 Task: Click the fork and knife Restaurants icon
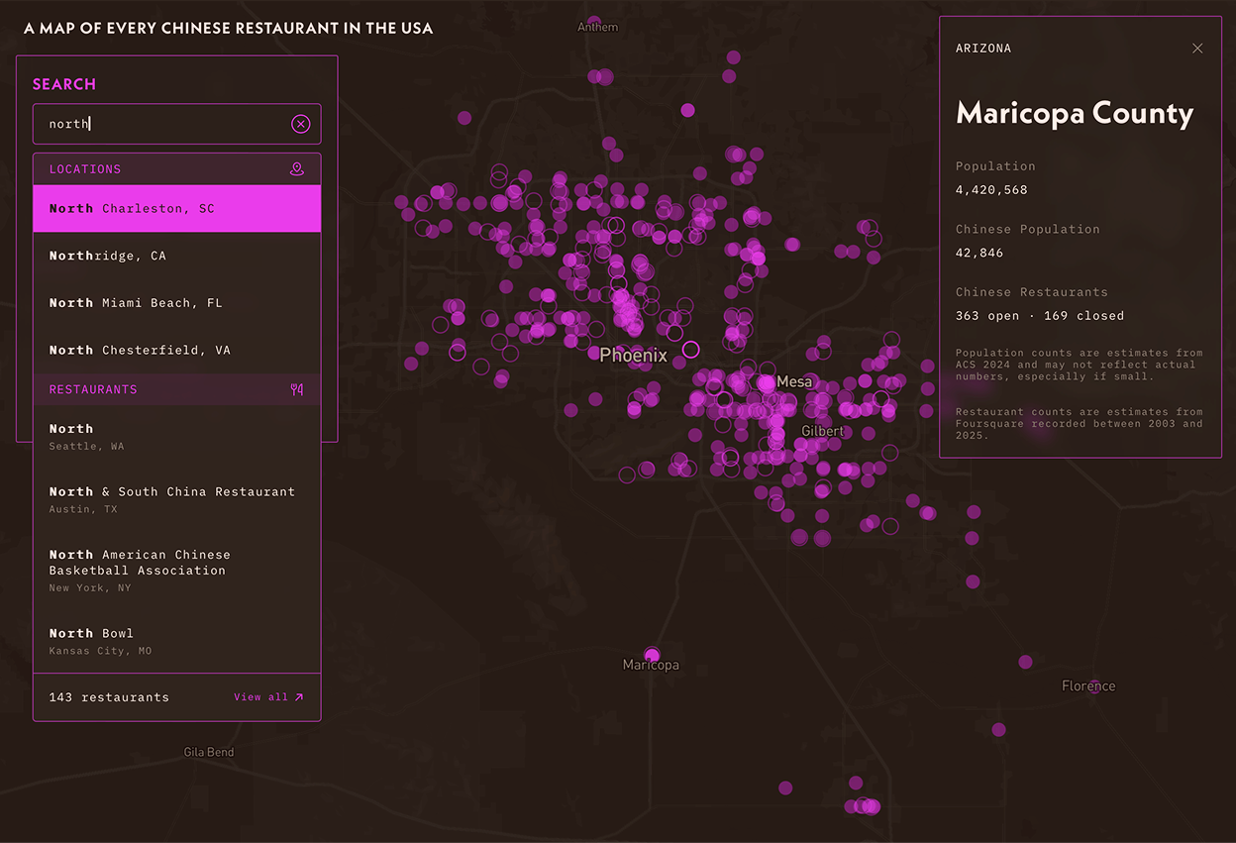(297, 389)
